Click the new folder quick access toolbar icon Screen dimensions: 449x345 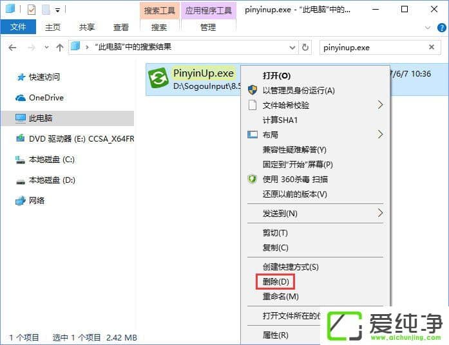(46, 10)
